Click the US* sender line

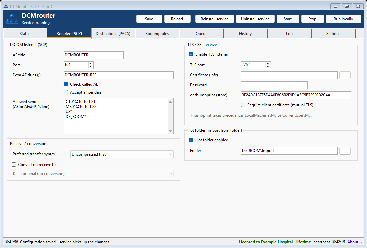(x=69, y=112)
